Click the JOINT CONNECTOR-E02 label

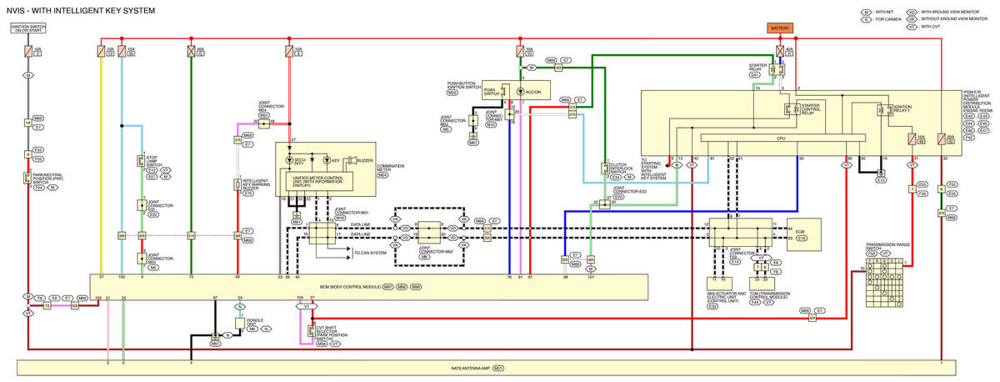(631, 191)
